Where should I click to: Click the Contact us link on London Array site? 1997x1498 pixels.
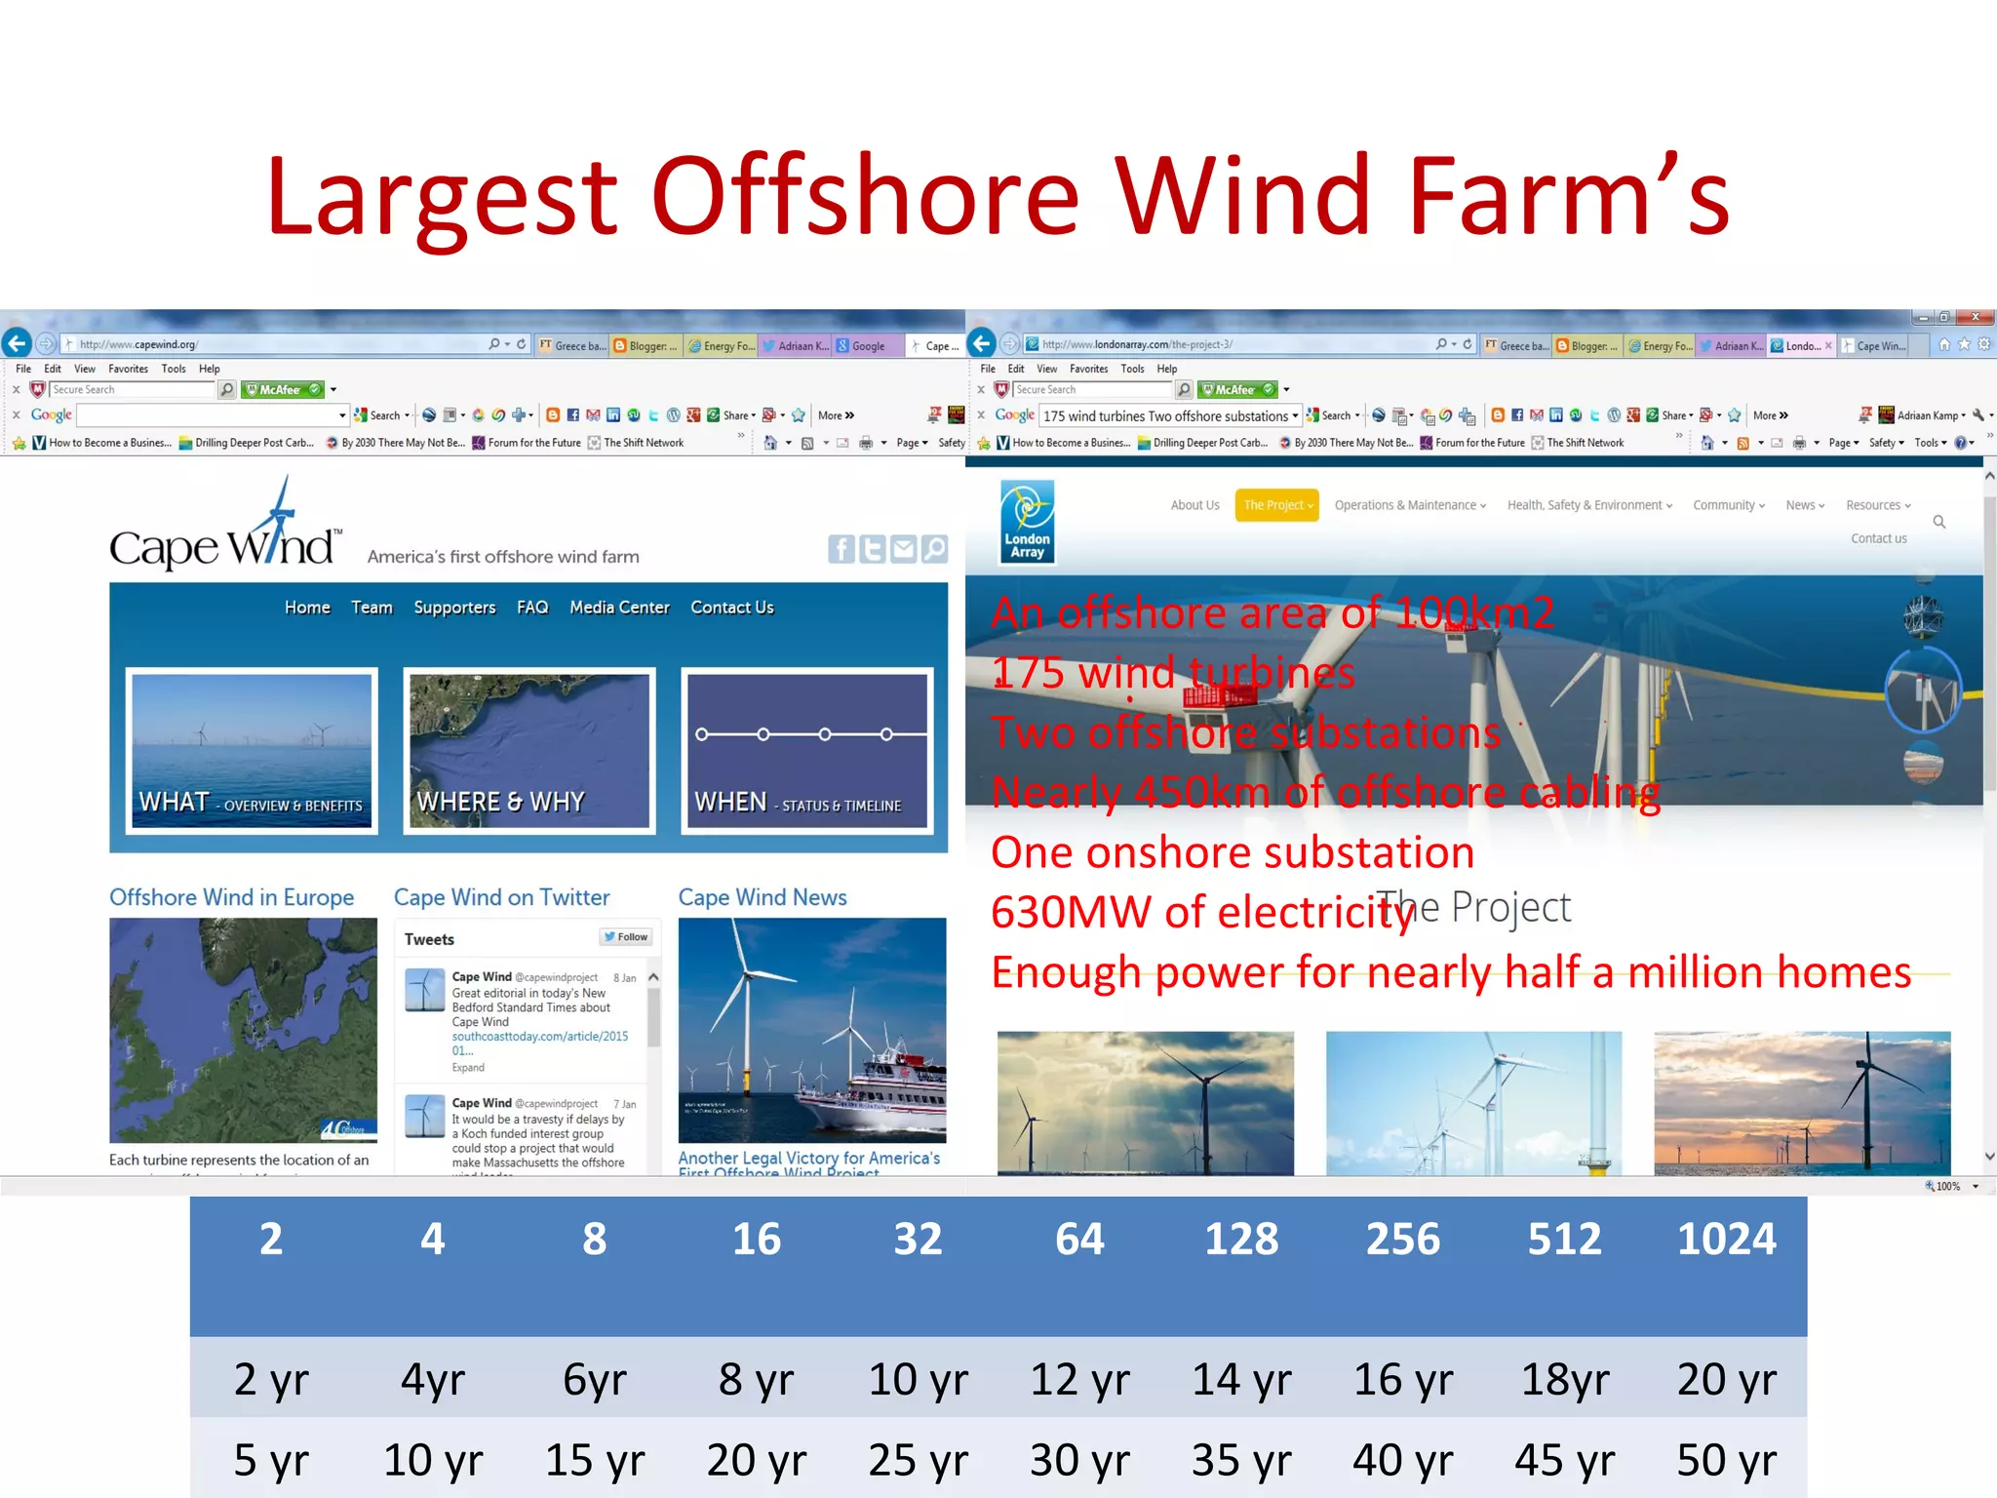pyautogui.click(x=1878, y=538)
